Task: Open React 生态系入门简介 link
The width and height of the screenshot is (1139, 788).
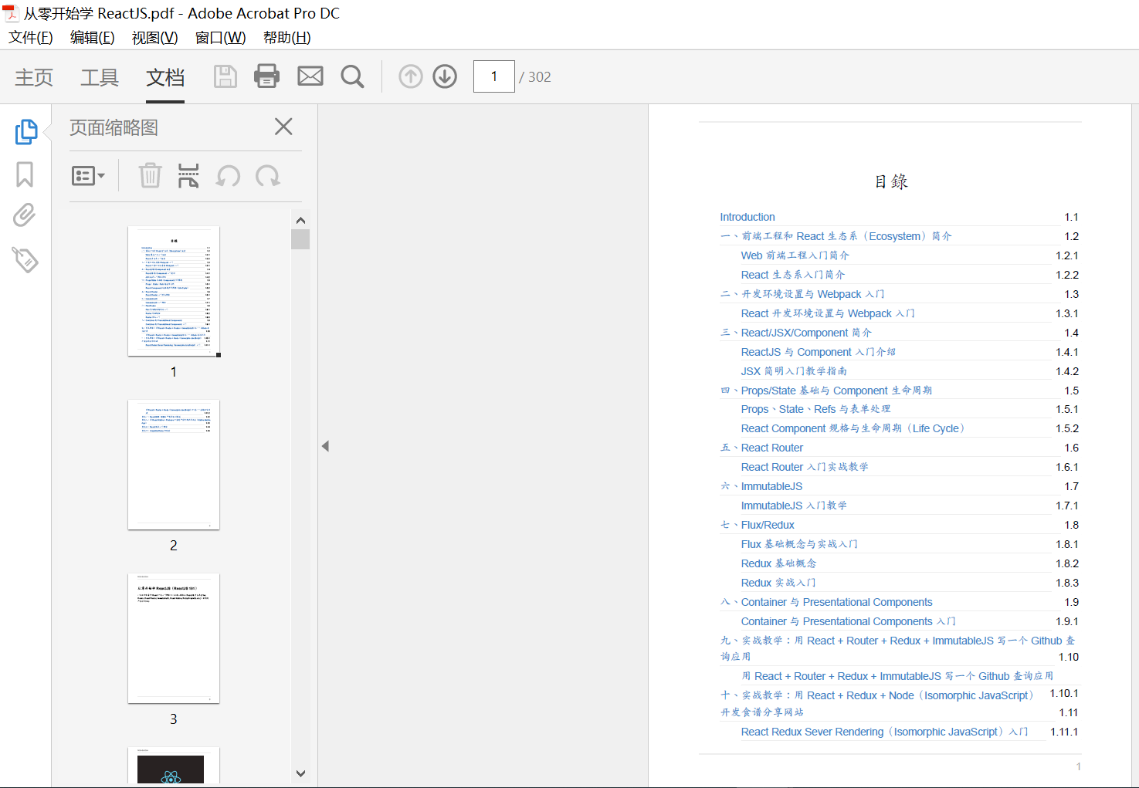Action: tap(793, 275)
